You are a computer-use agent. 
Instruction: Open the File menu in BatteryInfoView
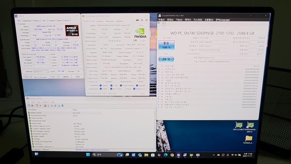point(28,102)
